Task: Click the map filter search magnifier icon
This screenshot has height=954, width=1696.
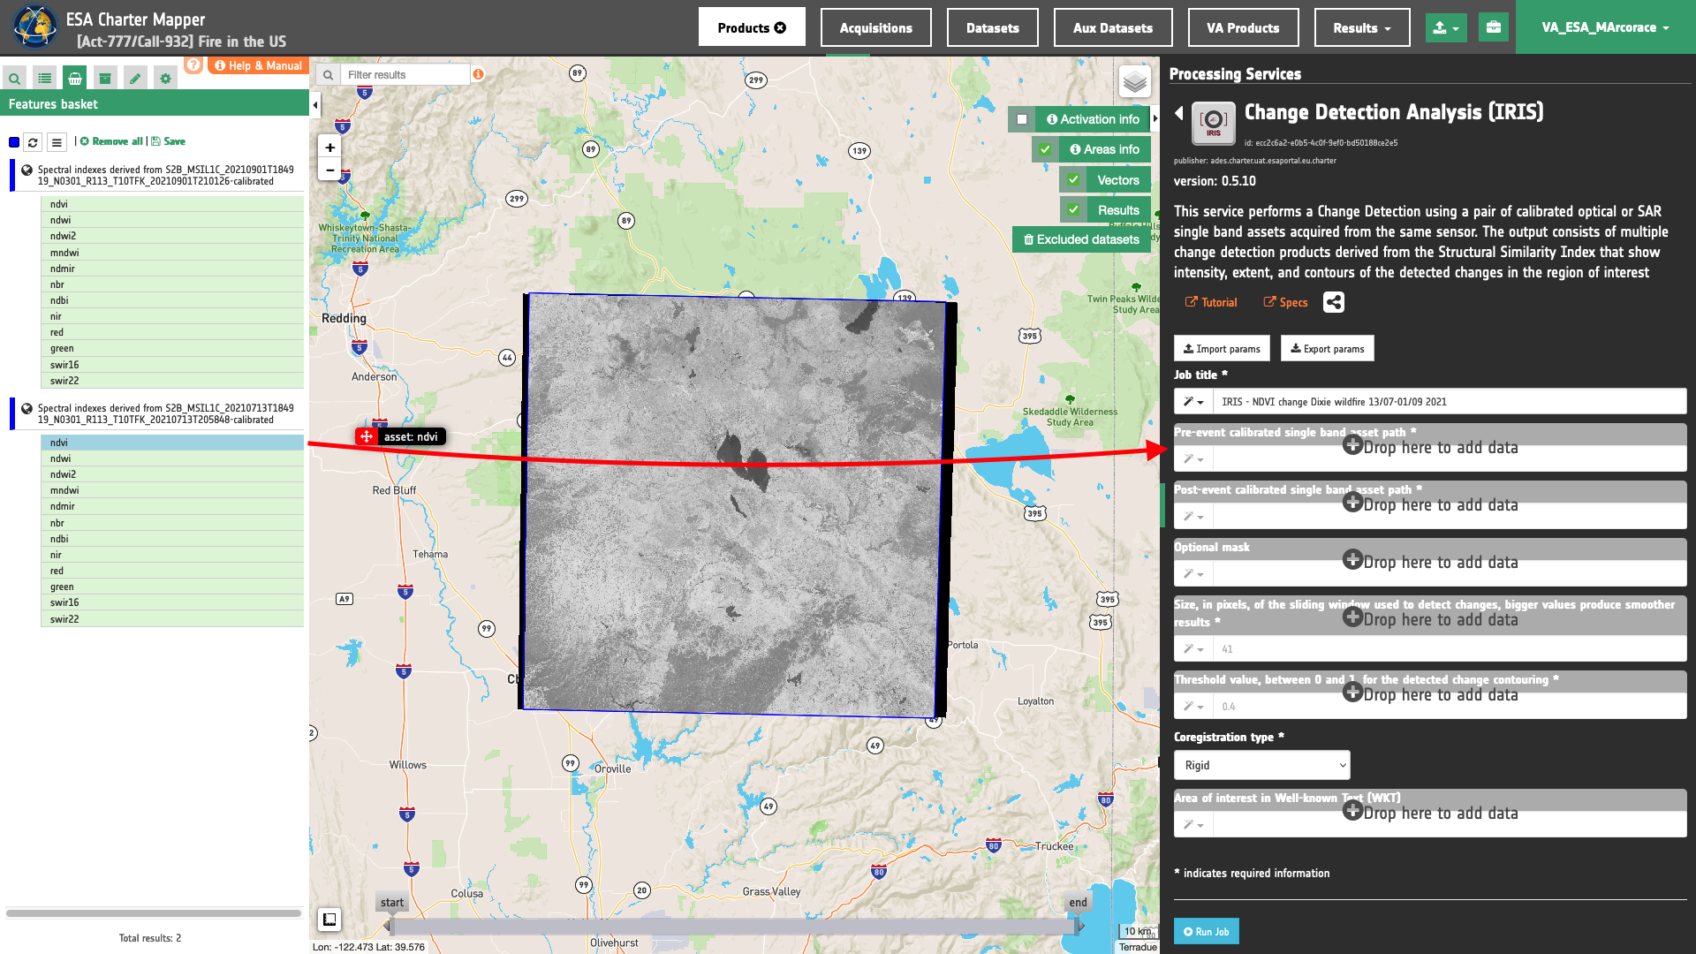Action: pyautogui.click(x=329, y=75)
